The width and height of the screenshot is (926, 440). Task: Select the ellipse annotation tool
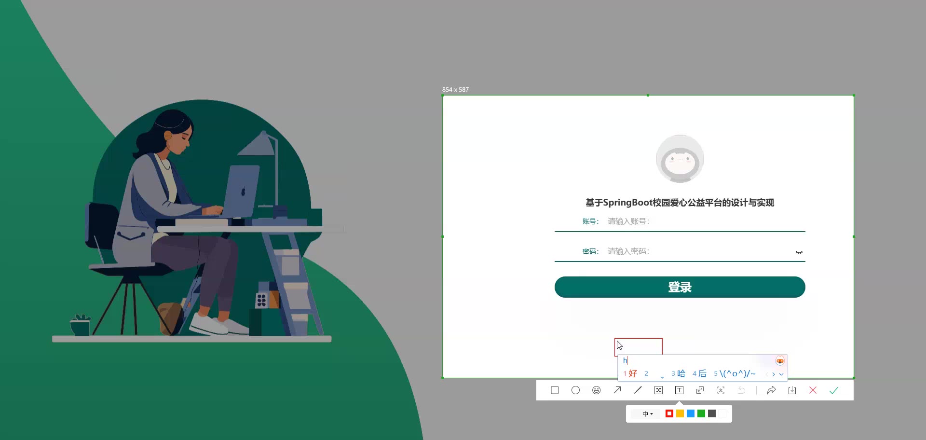click(x=575, y=390)
